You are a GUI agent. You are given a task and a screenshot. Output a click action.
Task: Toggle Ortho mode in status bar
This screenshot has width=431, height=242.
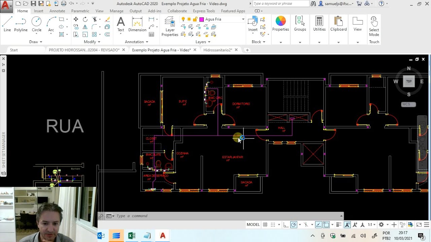pyautogui.click(x=286, y=225)
